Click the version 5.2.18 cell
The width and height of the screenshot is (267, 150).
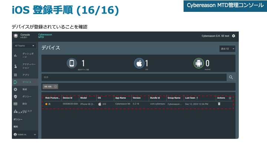coord(136,104)
